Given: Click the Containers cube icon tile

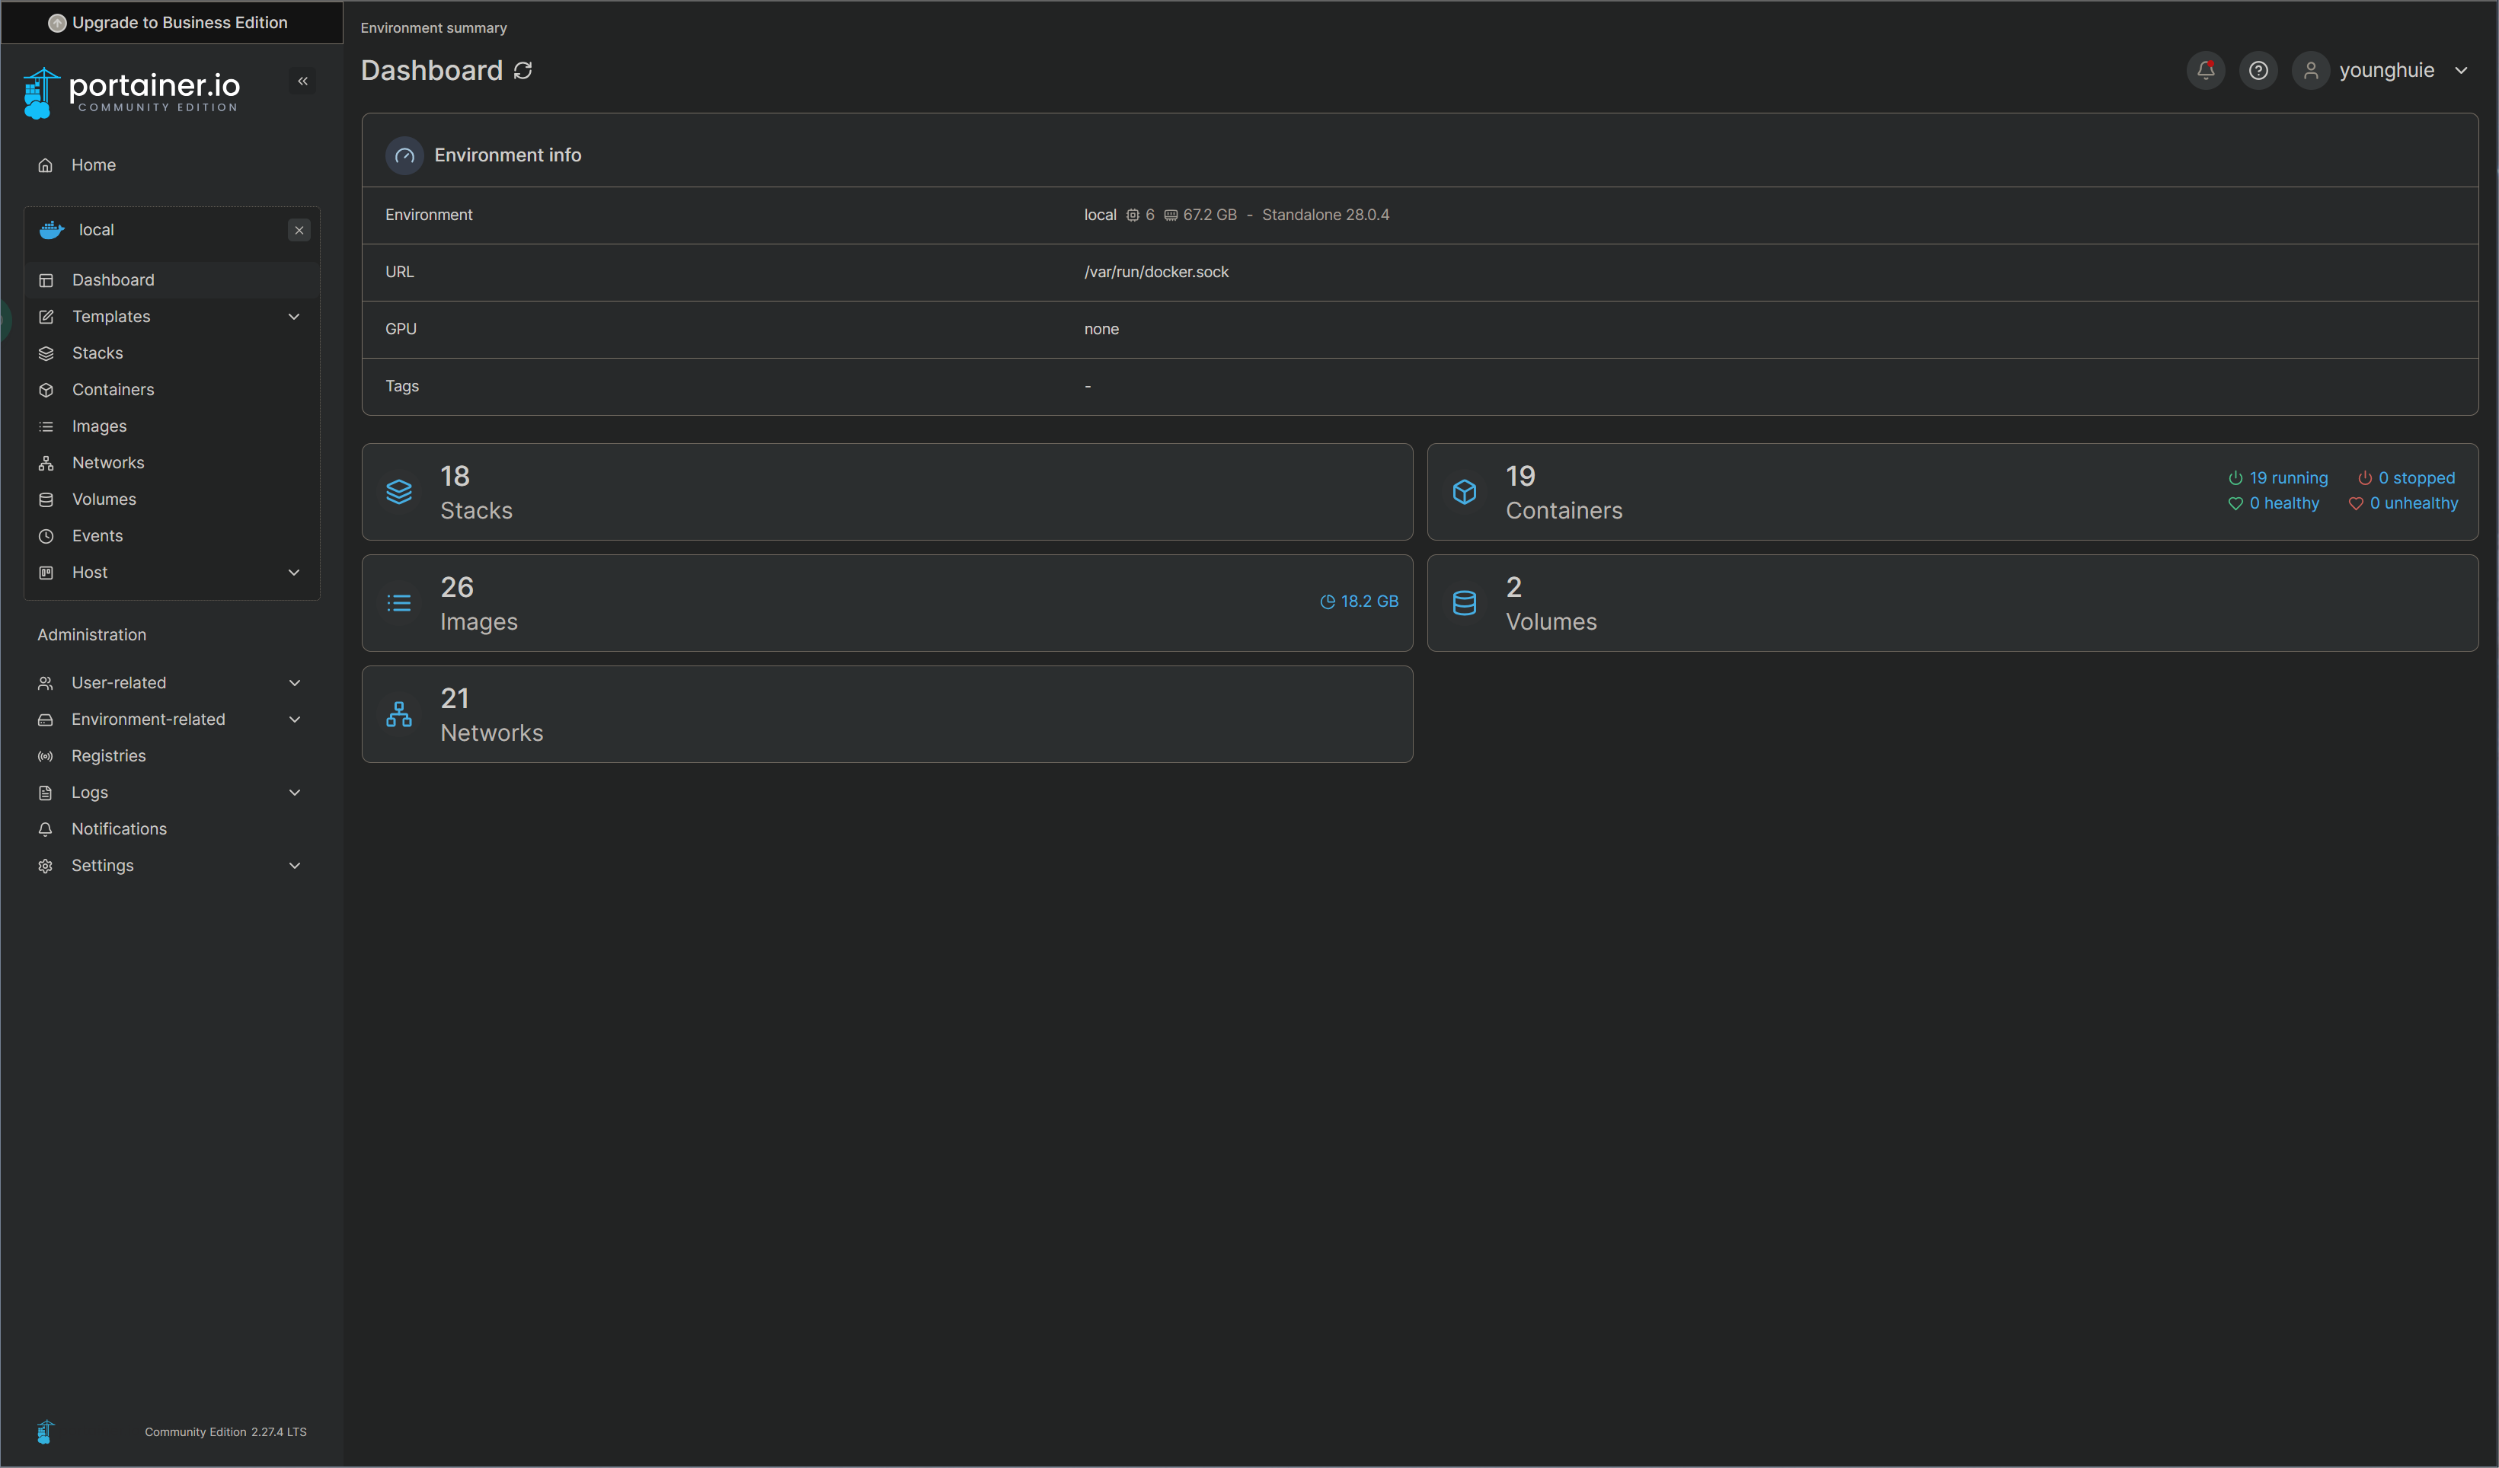Looking at the screenshot, I should [x=1464, y=492].
